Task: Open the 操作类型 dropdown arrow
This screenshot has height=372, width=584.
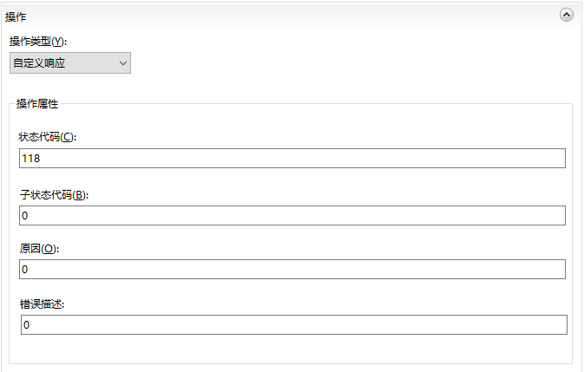Action: tap(123, 63)
